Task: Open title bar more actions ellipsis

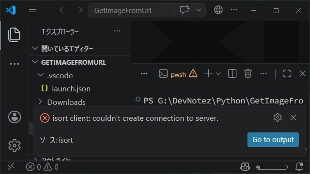Action: 234,10
